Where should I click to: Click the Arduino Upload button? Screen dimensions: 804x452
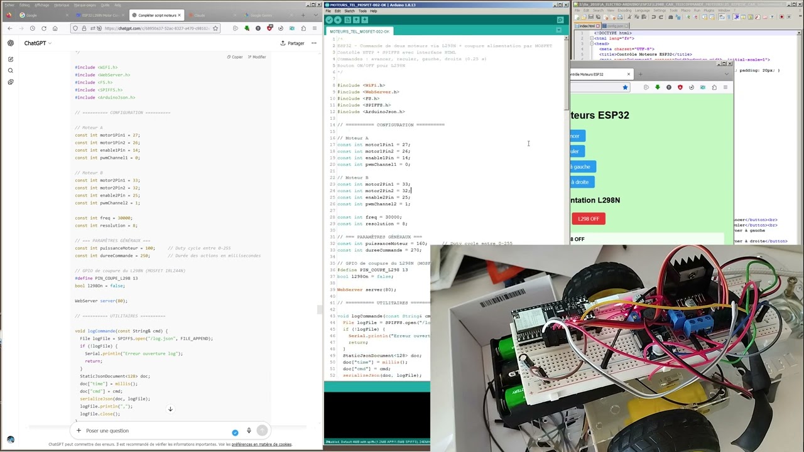[x=338, y=20]
